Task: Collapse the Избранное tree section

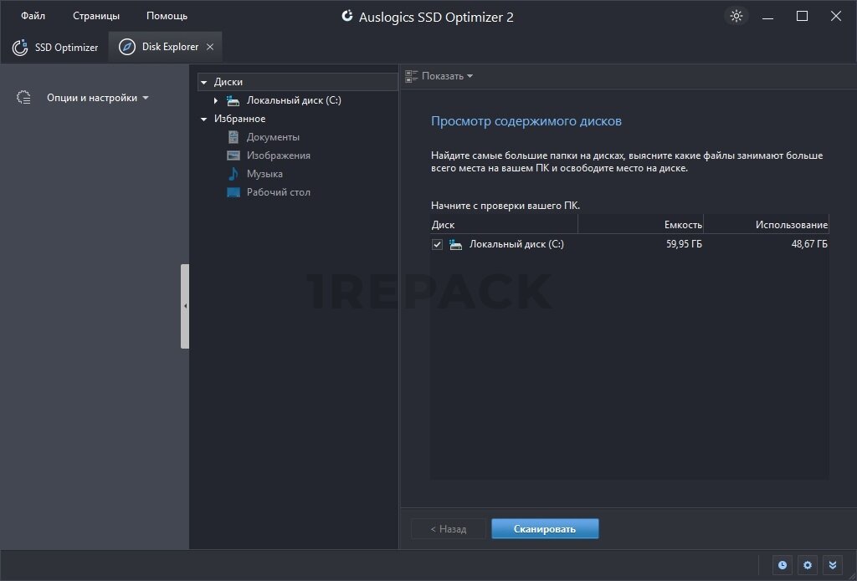Action: tap(204, 119)
